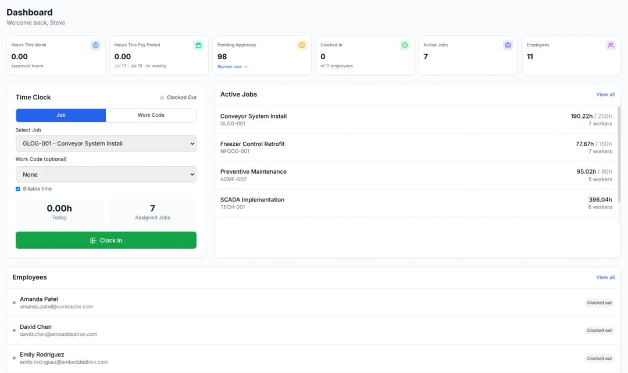The width and height of the screenshot is (628, 373).
Task: Click the 77.87h / 150h hours value
Action: [594, 144]
